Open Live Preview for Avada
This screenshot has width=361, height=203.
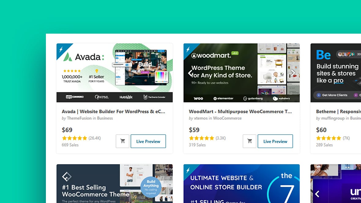coord(148,141)
